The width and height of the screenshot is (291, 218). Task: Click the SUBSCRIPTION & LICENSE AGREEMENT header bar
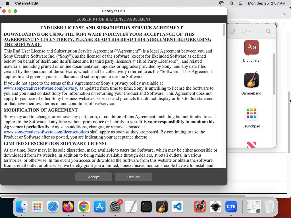114,19
